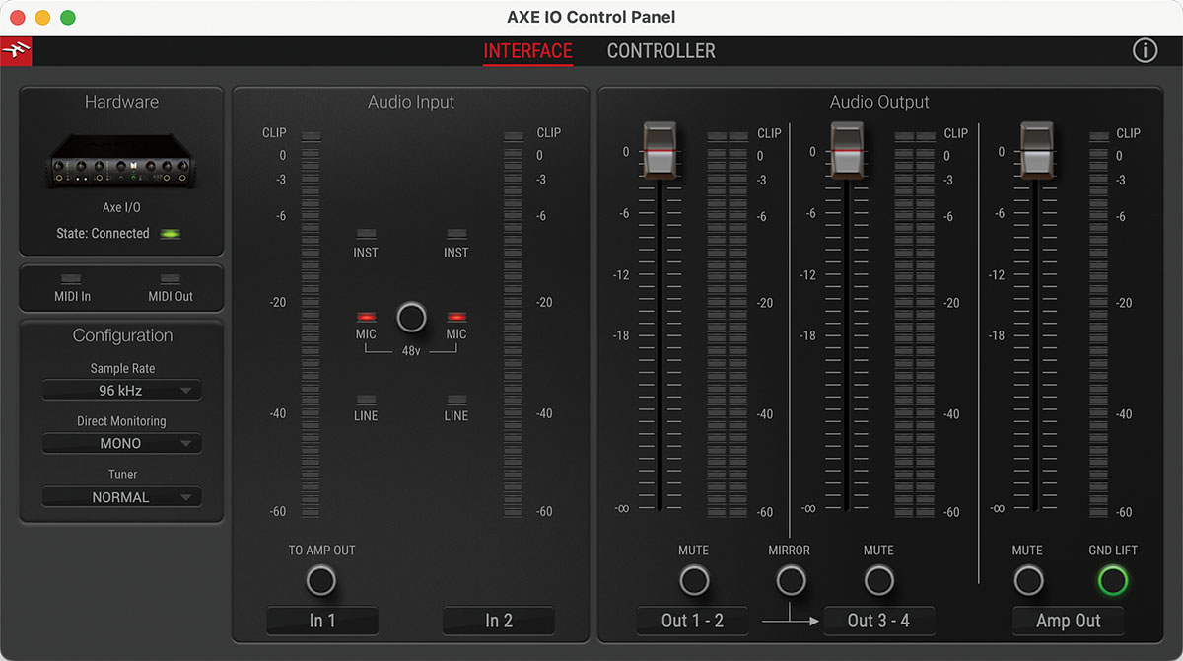This screenshot has width=1183, height=661.
Task: Select the In 1 label button
Action: [322, 621]
